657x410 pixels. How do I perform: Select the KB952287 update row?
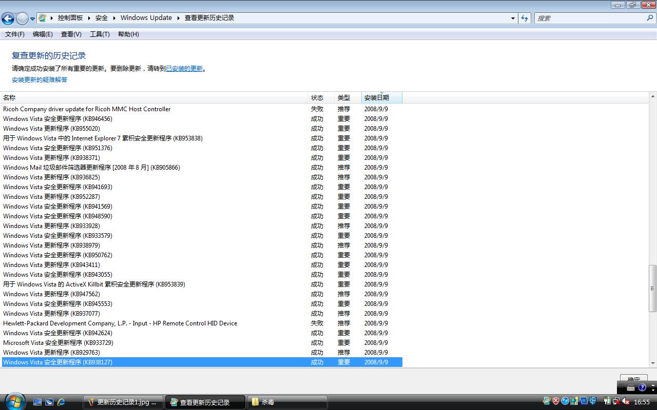click(201, 197)
